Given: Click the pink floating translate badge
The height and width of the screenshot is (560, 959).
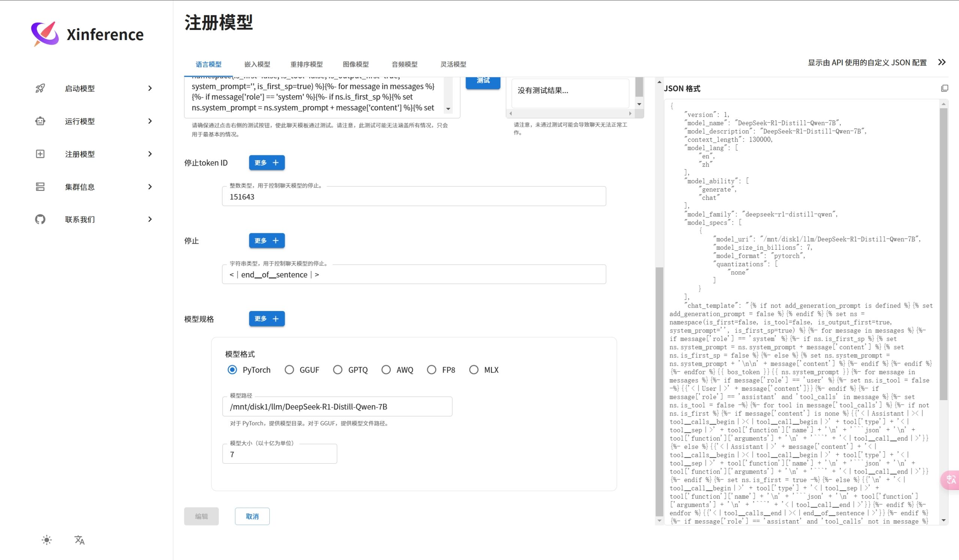Looking at the screenshot, I should [950, 480].
